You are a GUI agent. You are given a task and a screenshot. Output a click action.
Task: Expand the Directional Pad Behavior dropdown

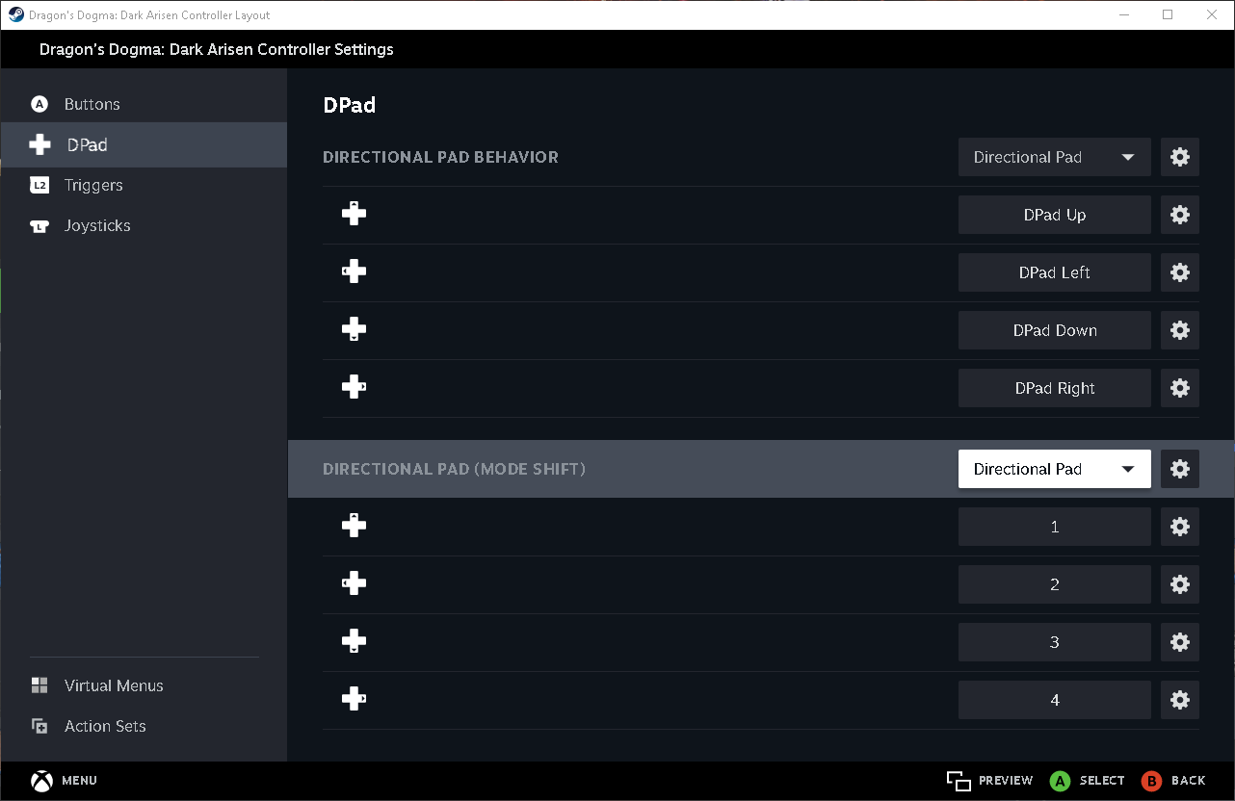tap(1055, 157)
